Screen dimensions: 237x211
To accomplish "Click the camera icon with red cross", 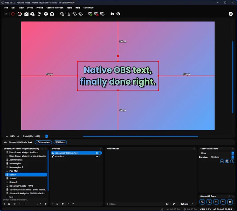I will 97,14.
